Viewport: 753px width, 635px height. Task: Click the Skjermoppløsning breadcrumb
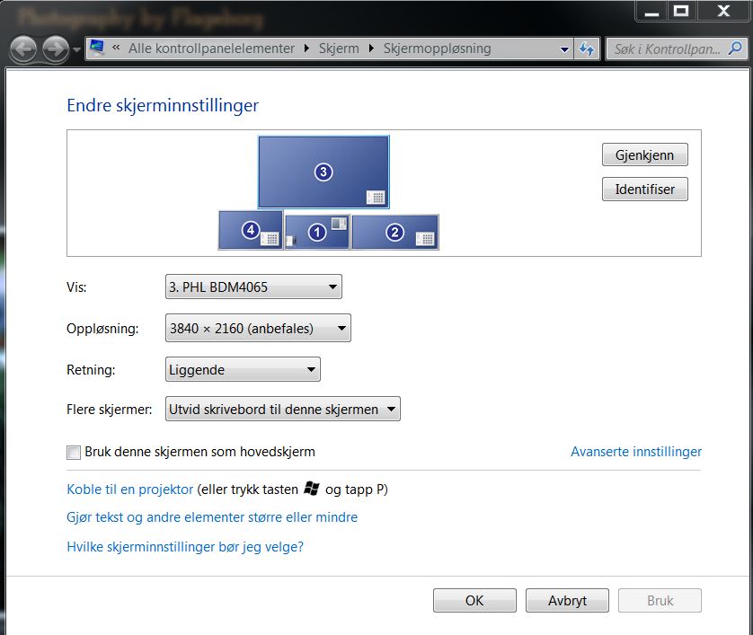click(437, 49)
